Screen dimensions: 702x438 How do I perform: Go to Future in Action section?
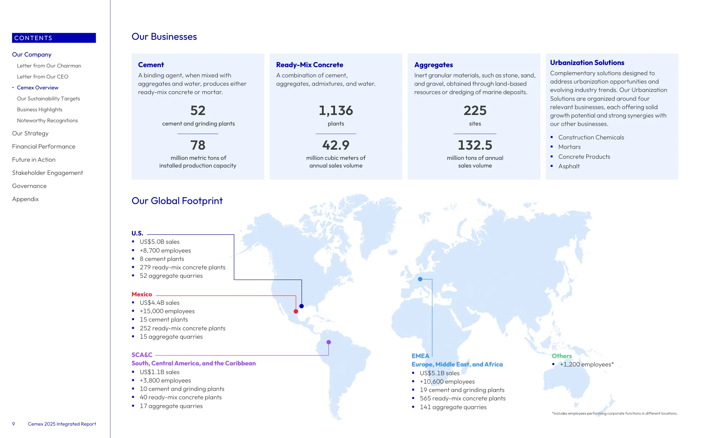point(34,160)
